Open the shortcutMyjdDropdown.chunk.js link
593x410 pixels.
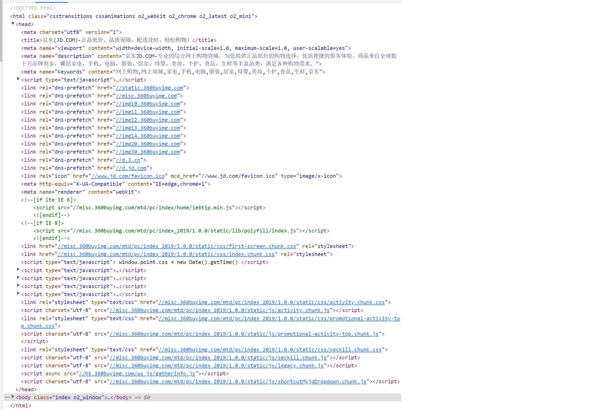238,382
